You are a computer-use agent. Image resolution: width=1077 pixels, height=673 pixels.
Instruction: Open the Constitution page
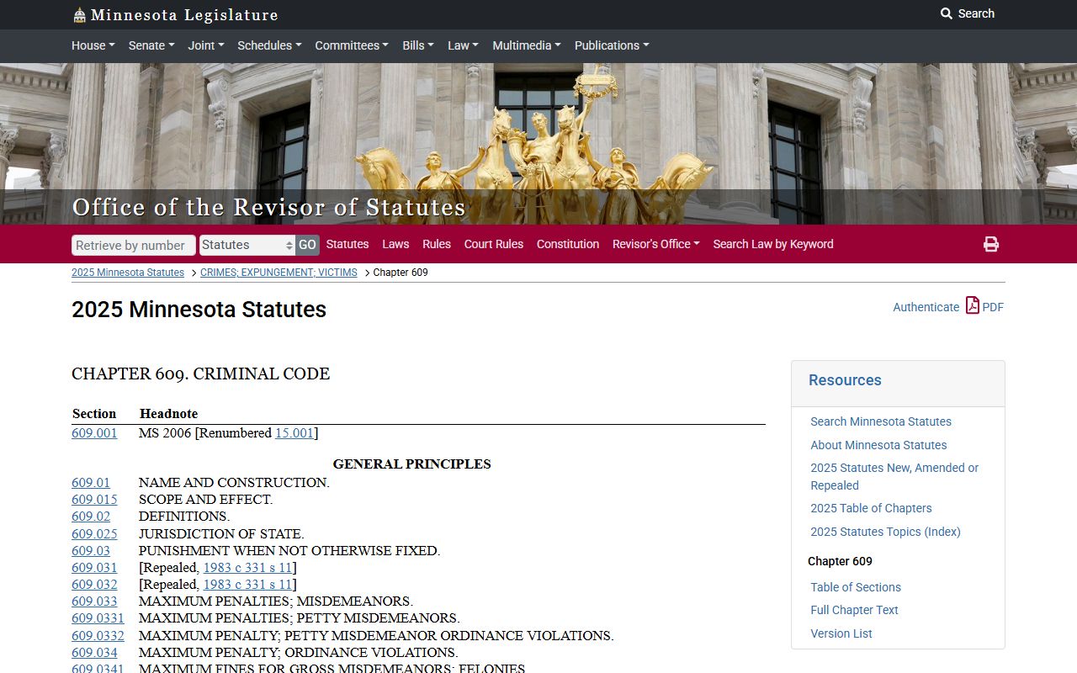pyautogui.click(x=568, y=244)
